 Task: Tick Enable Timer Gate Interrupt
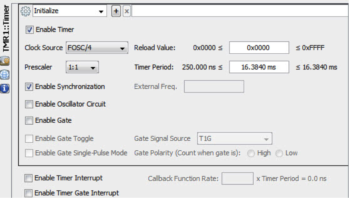28,193
